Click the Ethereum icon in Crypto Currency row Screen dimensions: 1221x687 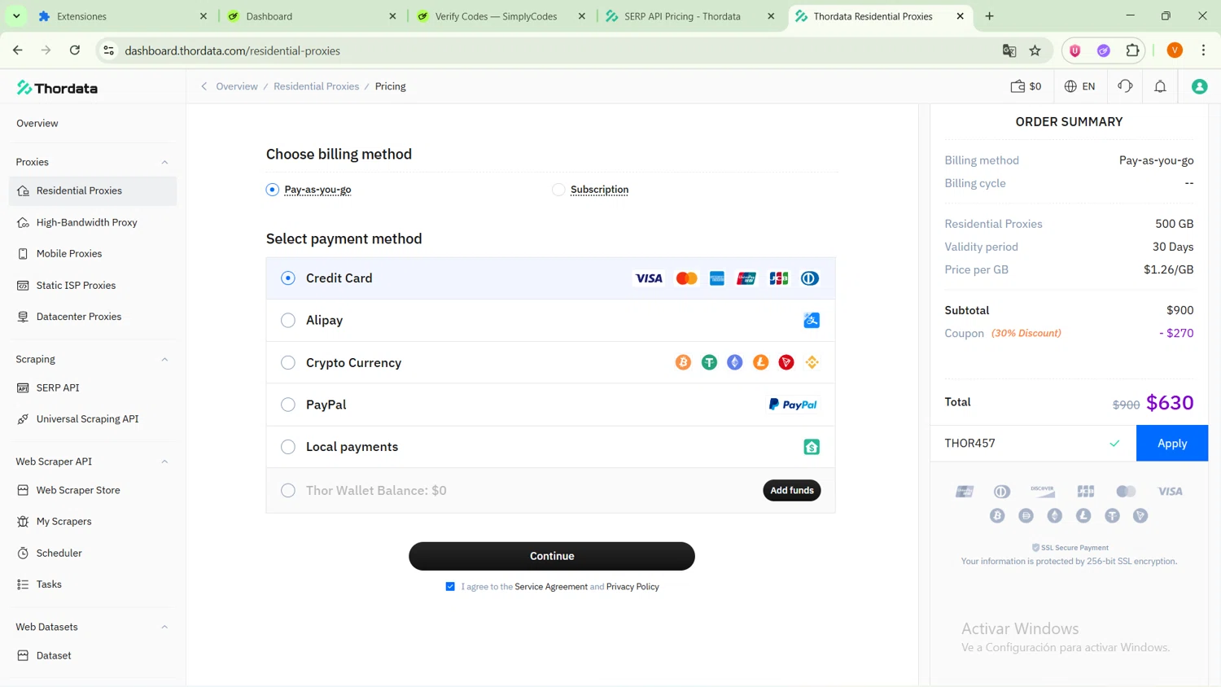click(x=735, y=362)
